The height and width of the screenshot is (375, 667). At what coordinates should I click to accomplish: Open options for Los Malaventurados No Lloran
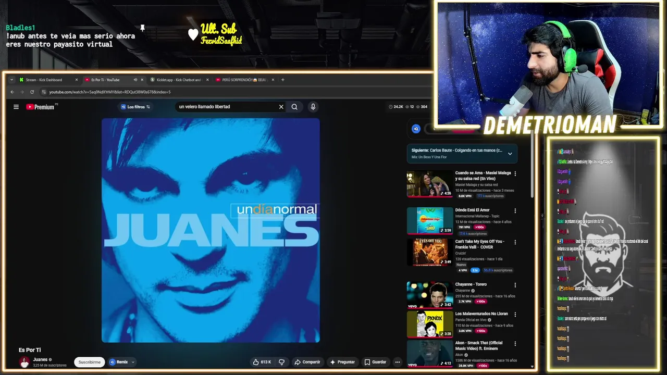[515, 314]
